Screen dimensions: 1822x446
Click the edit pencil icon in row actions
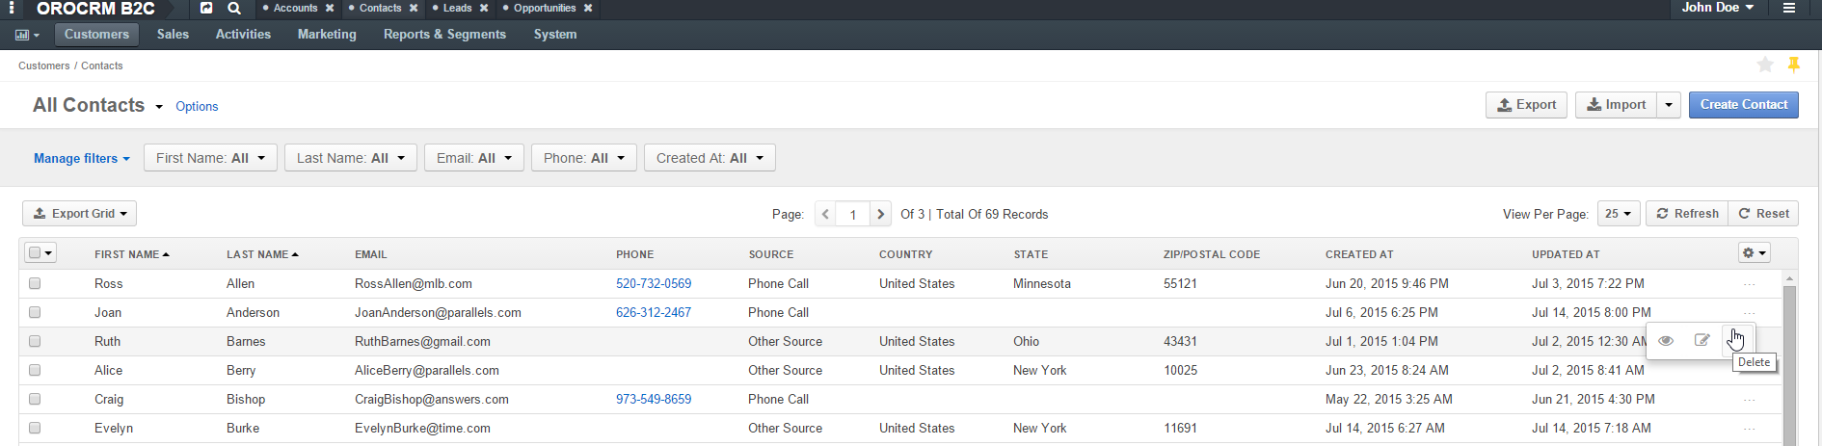click(1702, 340)
